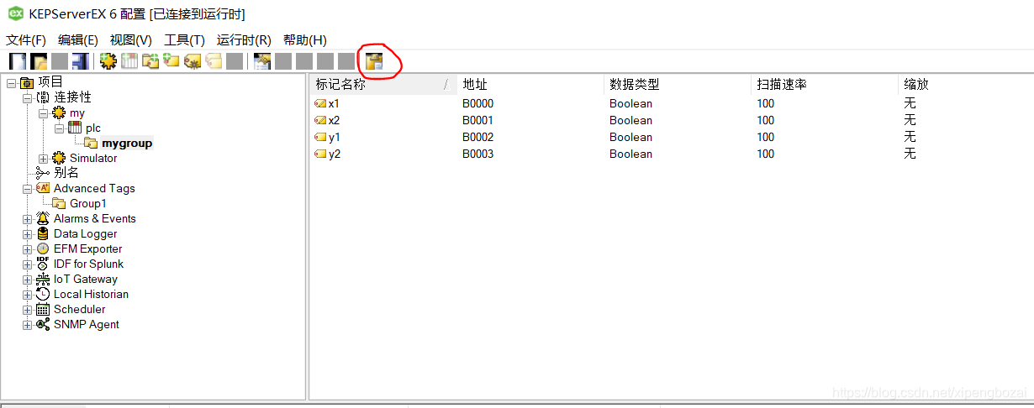This screenshot has height=408, width=1034.
Task: Select Group1 under Advanced Tags
Action: point(88,203)
